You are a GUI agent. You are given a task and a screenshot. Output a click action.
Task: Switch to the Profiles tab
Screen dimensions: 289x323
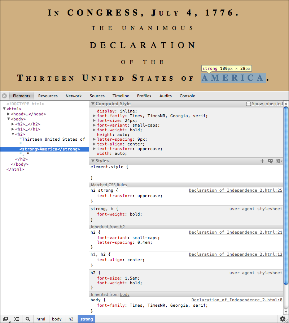(144, 96)
